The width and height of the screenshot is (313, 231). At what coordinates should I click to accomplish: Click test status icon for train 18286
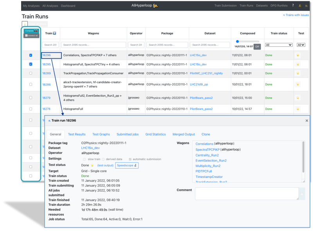298,84
